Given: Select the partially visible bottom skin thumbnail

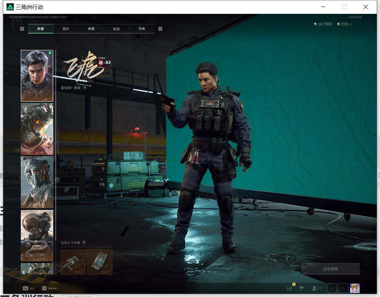Looking at the screenshot, I should pyautogui.click(x=37, y=269).
